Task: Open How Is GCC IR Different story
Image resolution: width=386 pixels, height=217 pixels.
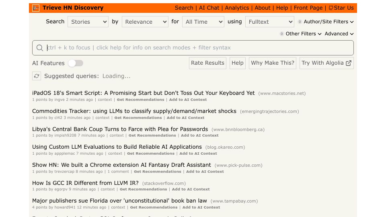Action: point(85,183)
